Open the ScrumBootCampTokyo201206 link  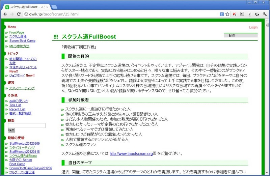(31, 168)
